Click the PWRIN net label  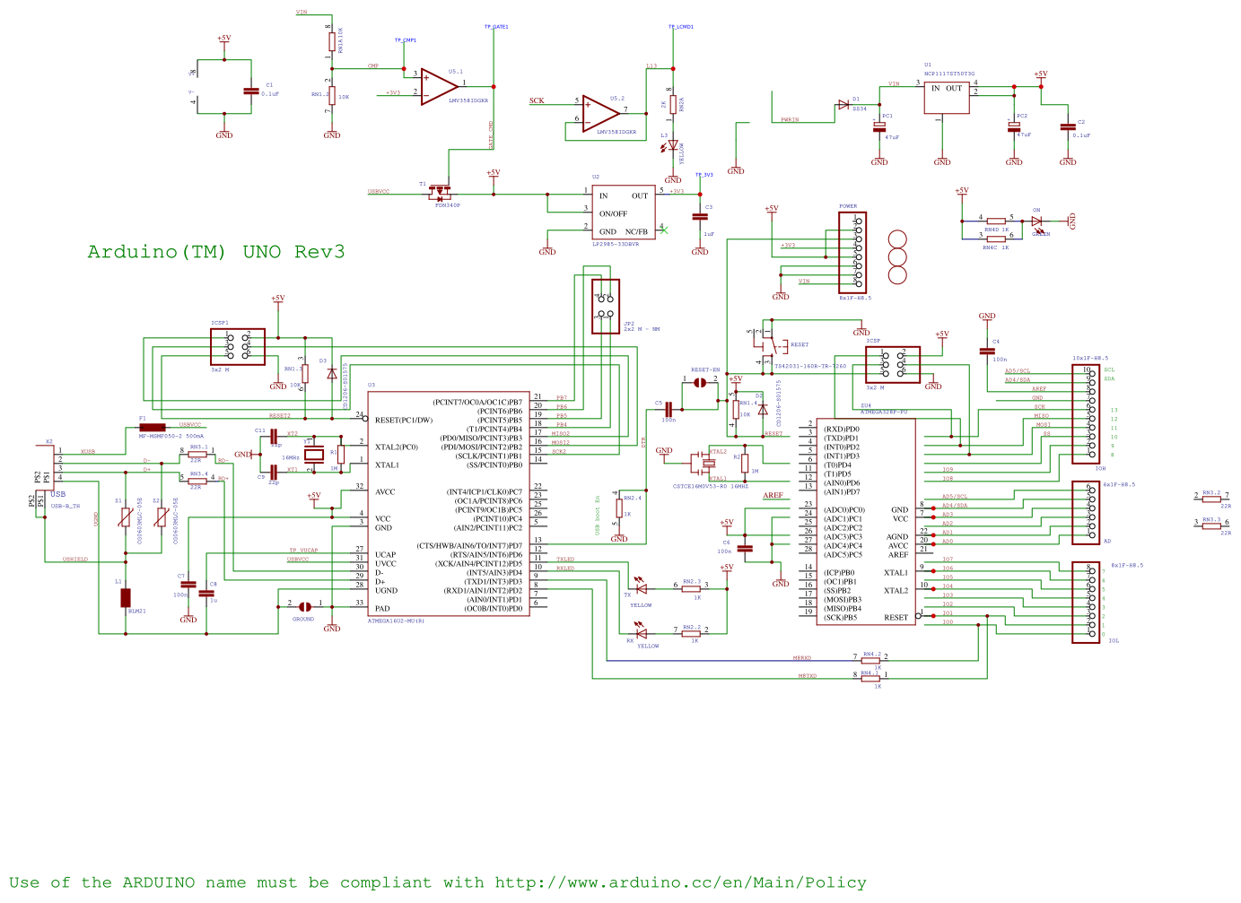pos(790,119)
